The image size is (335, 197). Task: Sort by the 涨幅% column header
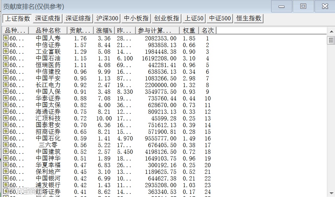pos(104,30)
